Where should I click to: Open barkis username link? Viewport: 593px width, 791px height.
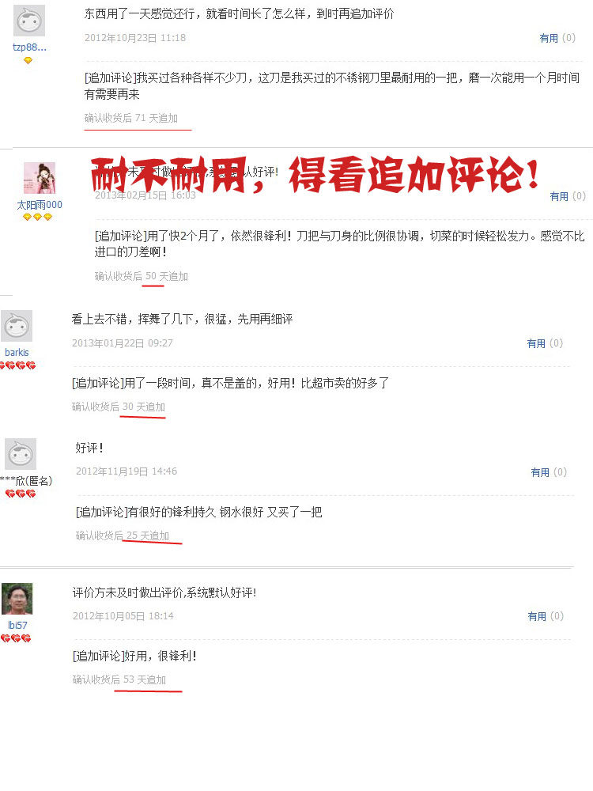click(17, 352)
